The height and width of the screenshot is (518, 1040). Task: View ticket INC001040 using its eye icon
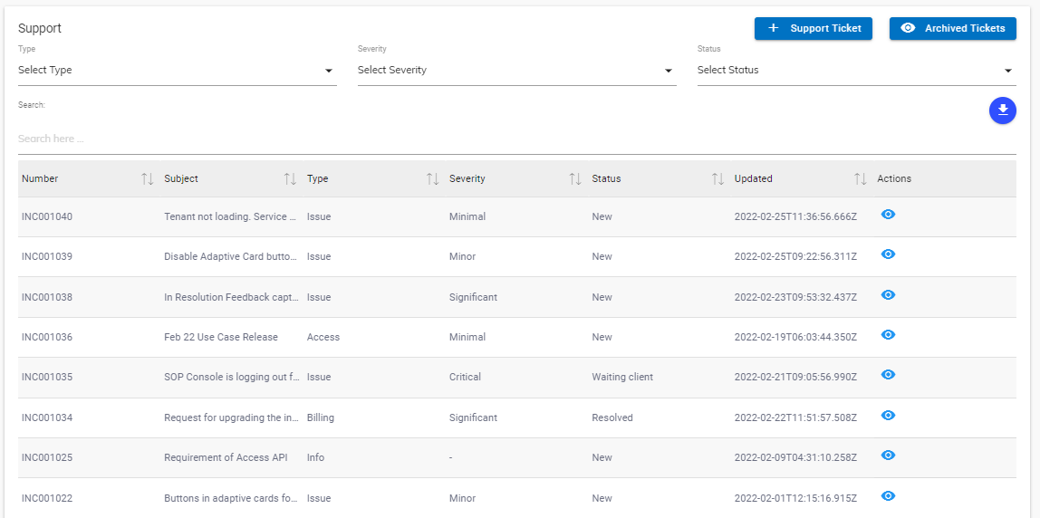888,215
